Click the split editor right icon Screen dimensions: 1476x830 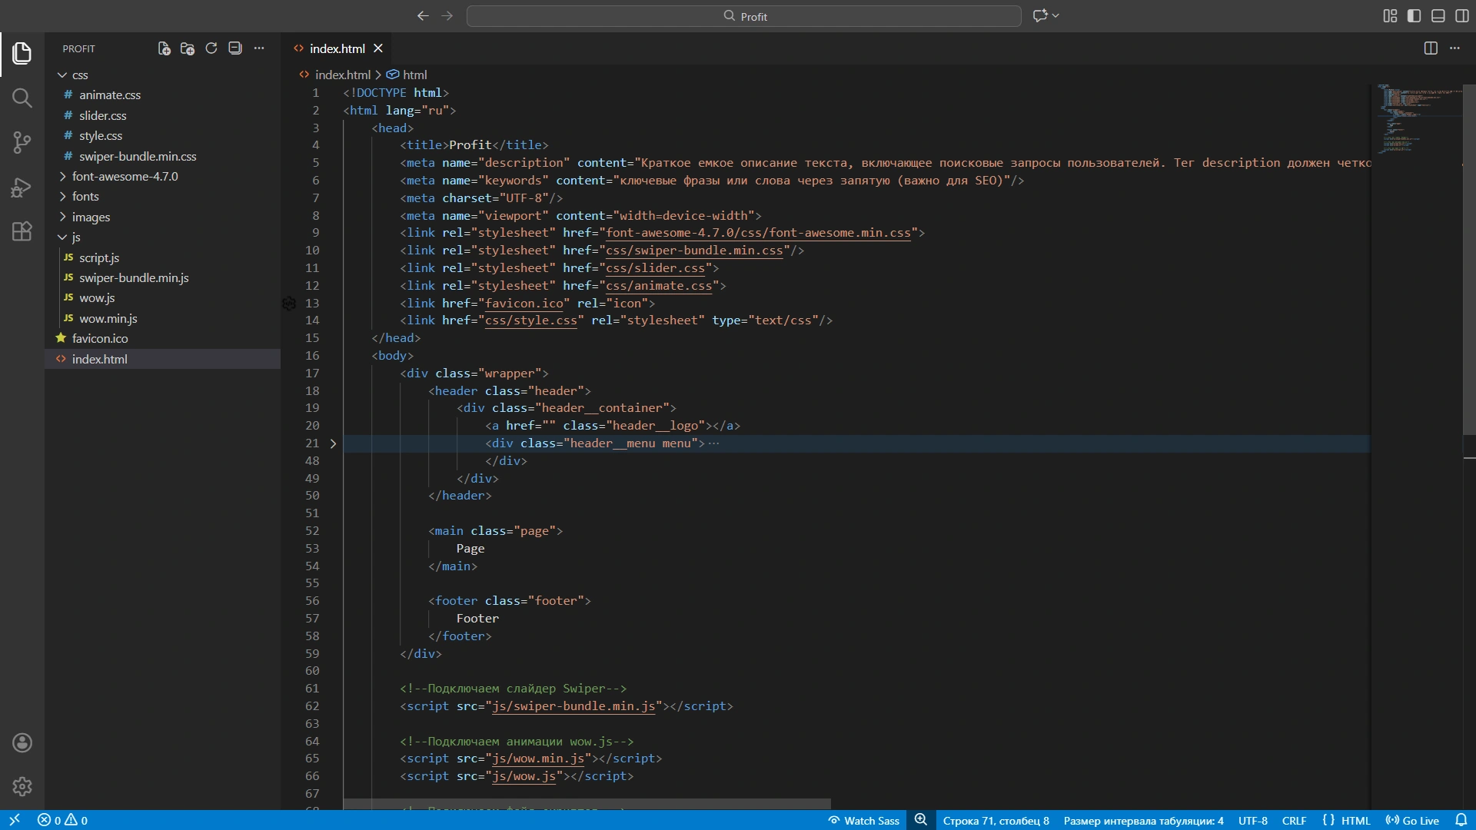1431,48
